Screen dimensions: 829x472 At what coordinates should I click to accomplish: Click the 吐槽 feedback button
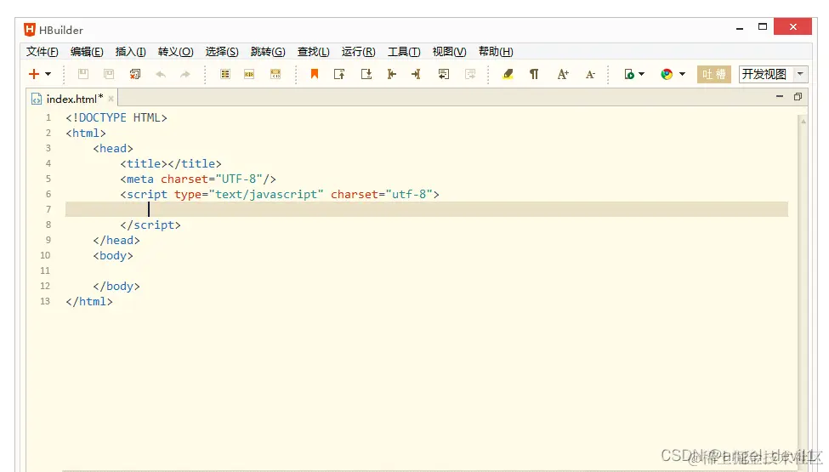713,74
